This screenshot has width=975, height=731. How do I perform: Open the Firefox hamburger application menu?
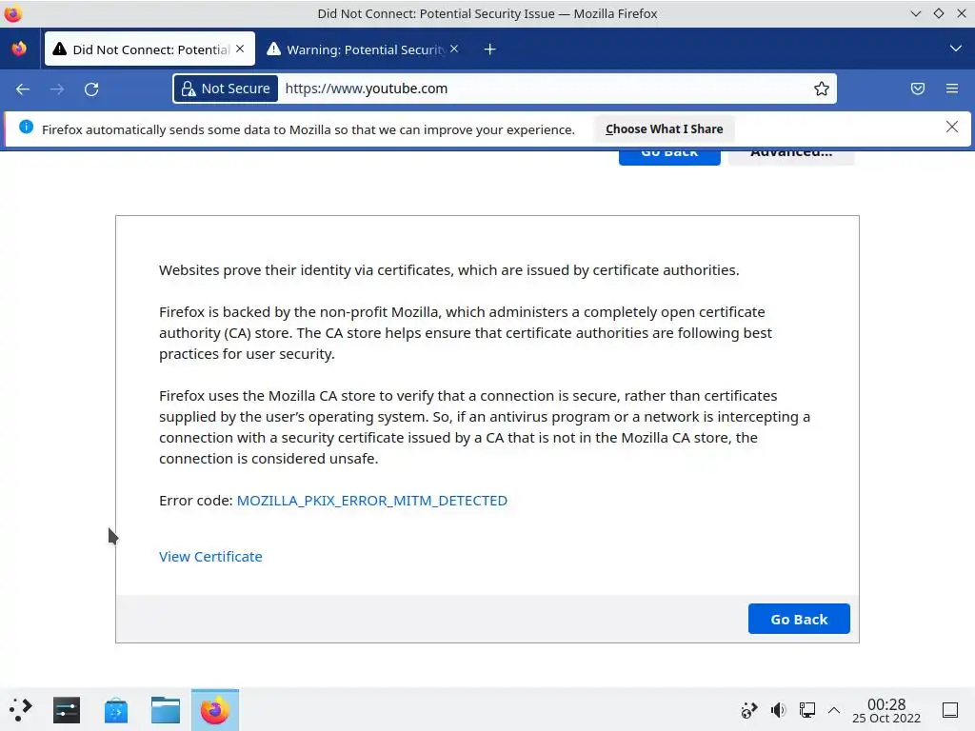point(951,89)
